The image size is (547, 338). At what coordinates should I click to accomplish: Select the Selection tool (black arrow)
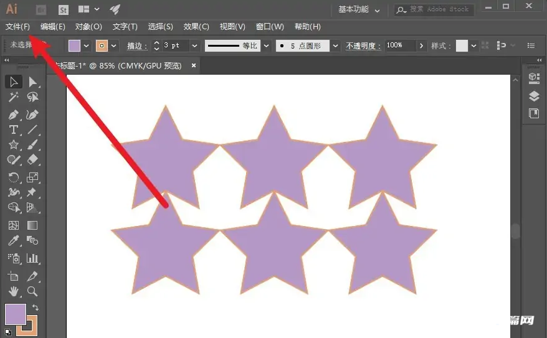(14, 82)
